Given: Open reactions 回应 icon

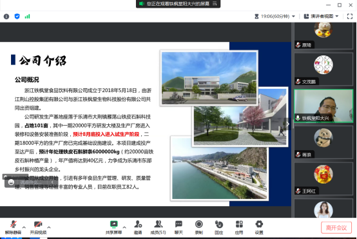Looking at the screenshot, I should point(219,227).
